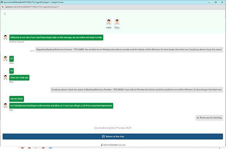
Task: Open 'Add free live chat to your site' link
Action: coord(114,145)
